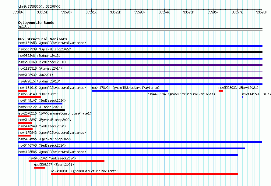The height and width of the screenshot is (186, 271).
Task: Select the red bar under nsv6436202
Action: (x=67, y=161)
